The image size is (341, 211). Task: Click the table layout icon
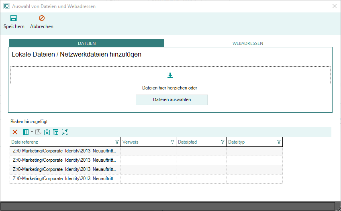[56, 132]
